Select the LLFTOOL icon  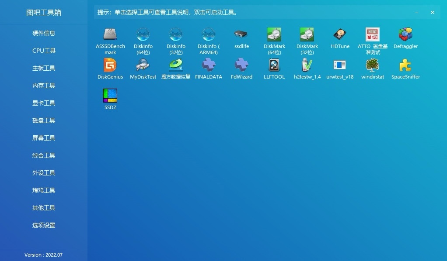pos(274,65)
